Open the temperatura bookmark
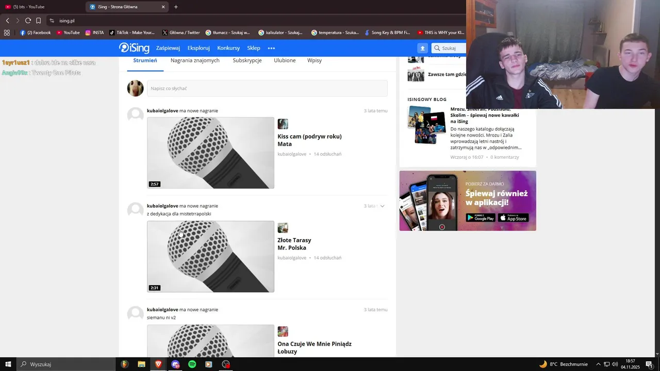660x371 pixels. [x=335, y=32]
